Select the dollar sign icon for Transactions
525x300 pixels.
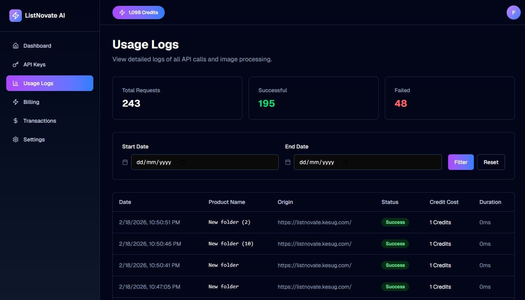point(16,120)
